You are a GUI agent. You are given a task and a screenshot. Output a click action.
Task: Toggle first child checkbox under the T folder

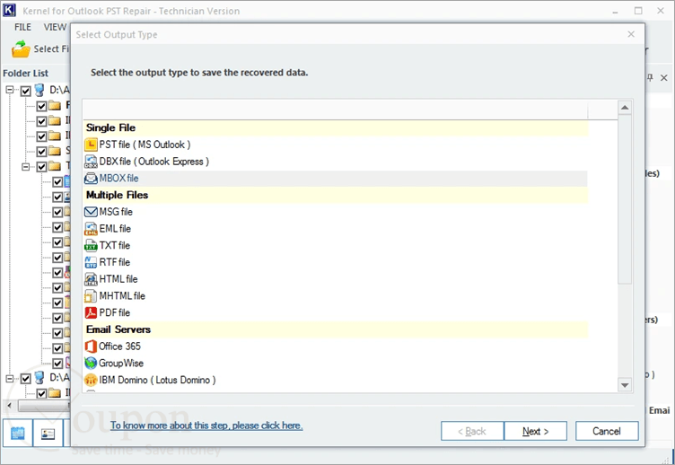click(57, 181)
